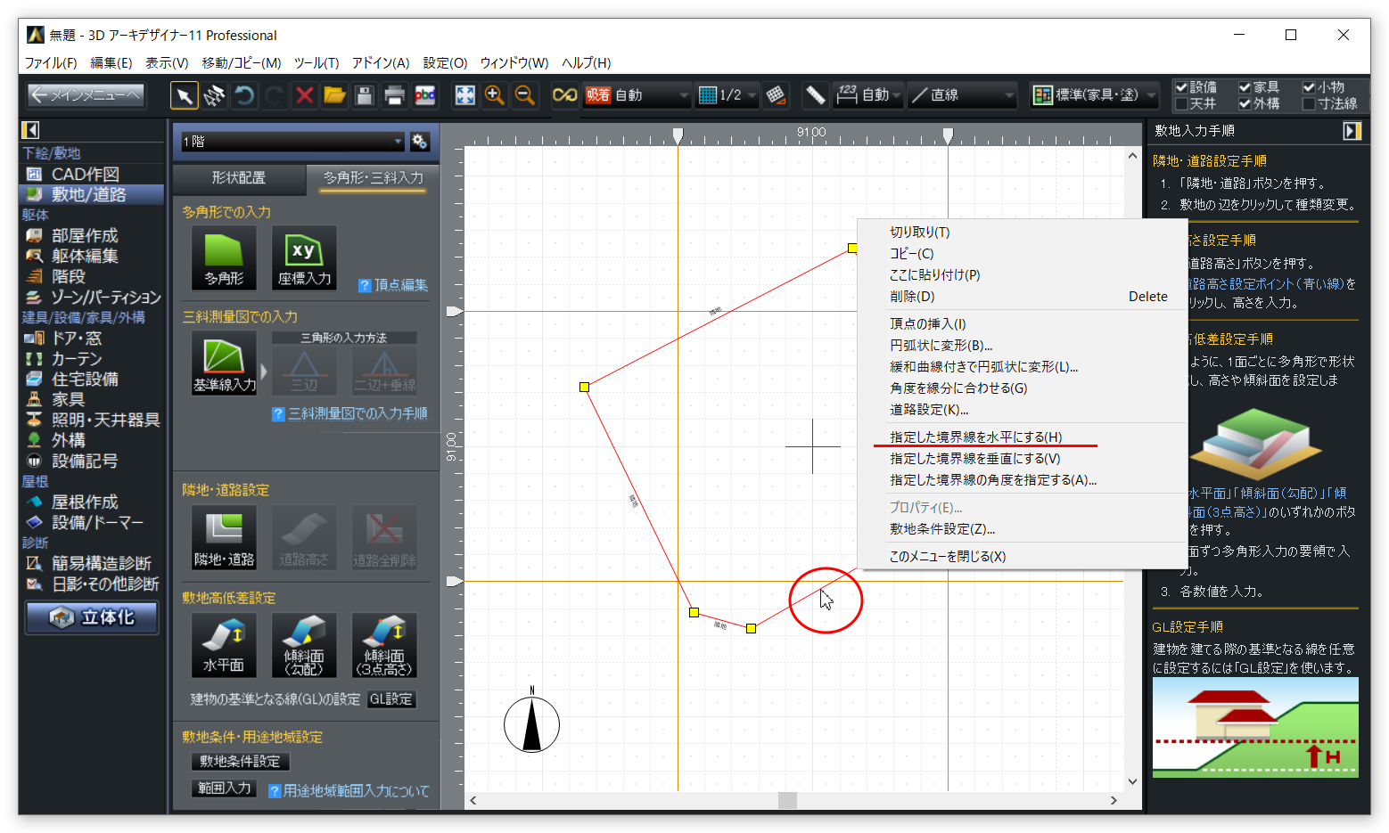Enable the 天井 checkbox
This screenshot has width=1389, height=833.
click(1181, 103)
